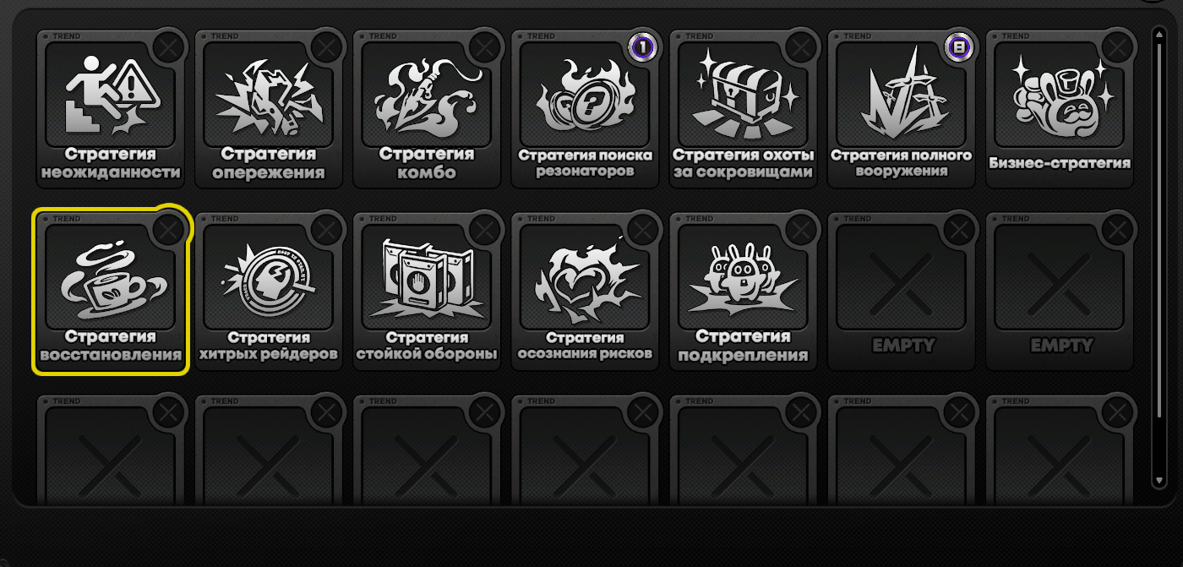Open Стратегия осознания рисков heart icon card
The image size is (1183, 567).
tap(585, 291)
